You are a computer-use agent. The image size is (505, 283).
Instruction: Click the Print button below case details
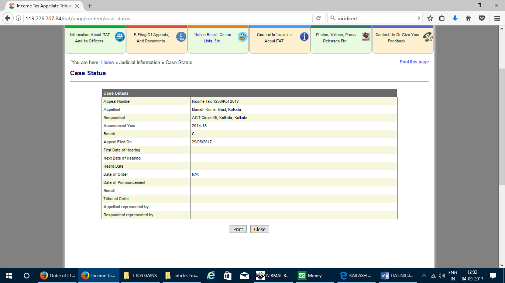click(238, 229)
